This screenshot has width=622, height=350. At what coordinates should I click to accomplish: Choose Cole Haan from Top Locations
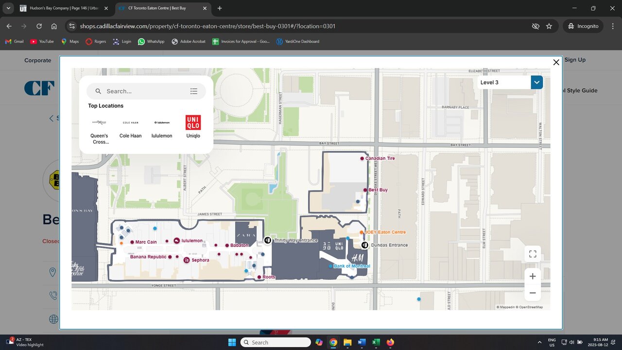[131, 123]
